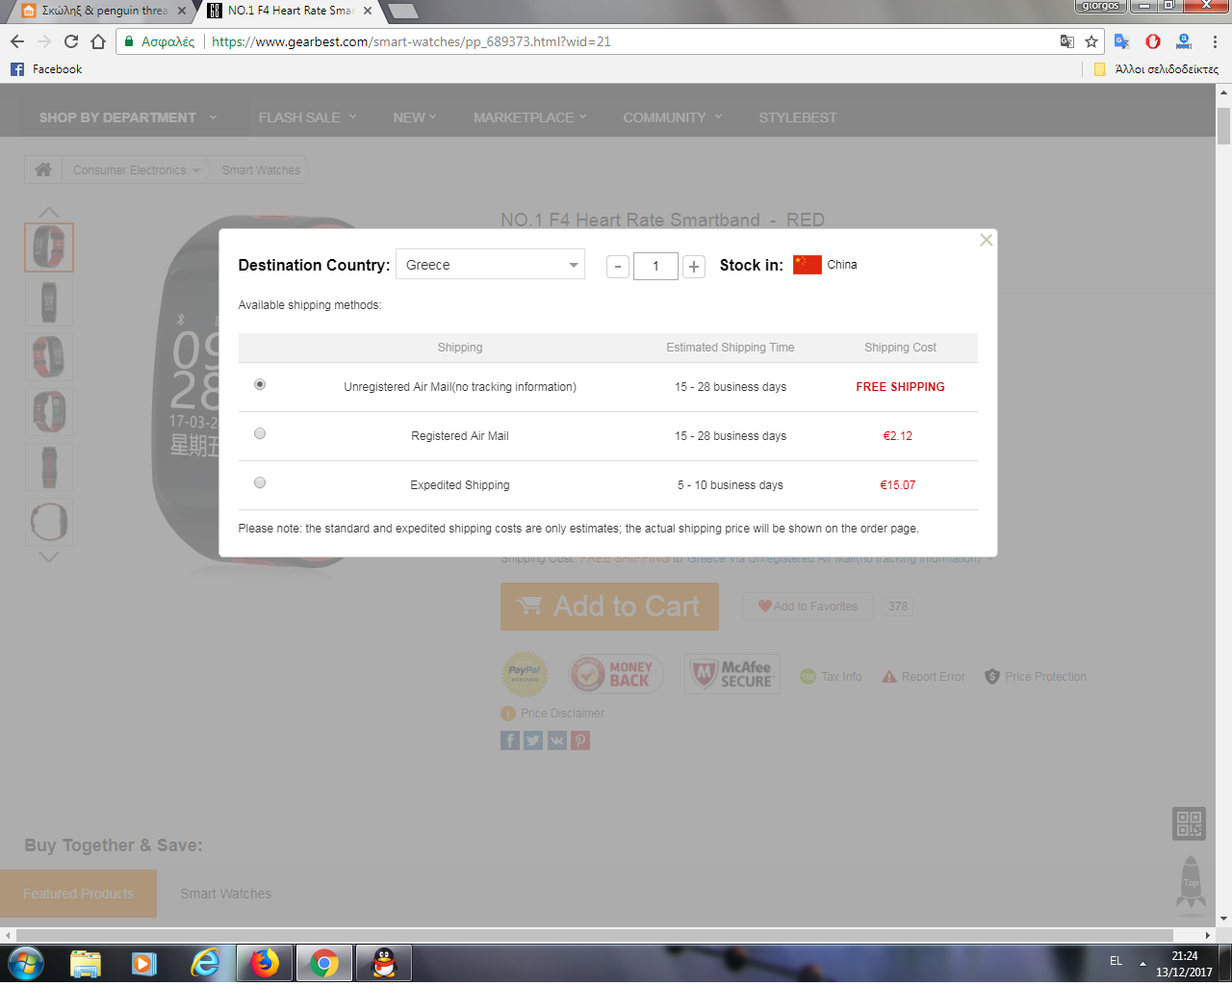Viewport: 1232px width, 986px height.
Task: Open Firefox from the taskbar
Action: [x=264, y=963]
